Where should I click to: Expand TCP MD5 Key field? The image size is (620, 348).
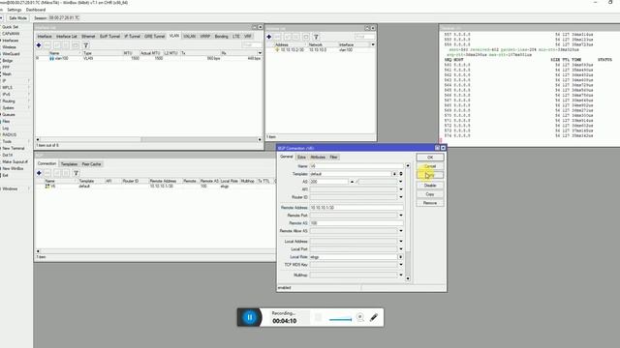click(400, 265)
